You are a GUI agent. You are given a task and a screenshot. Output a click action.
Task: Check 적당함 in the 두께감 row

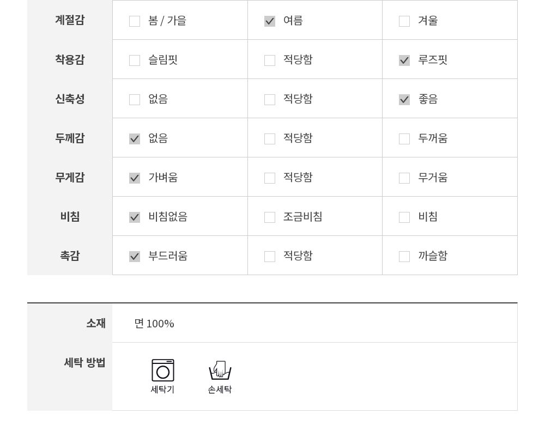270,139
